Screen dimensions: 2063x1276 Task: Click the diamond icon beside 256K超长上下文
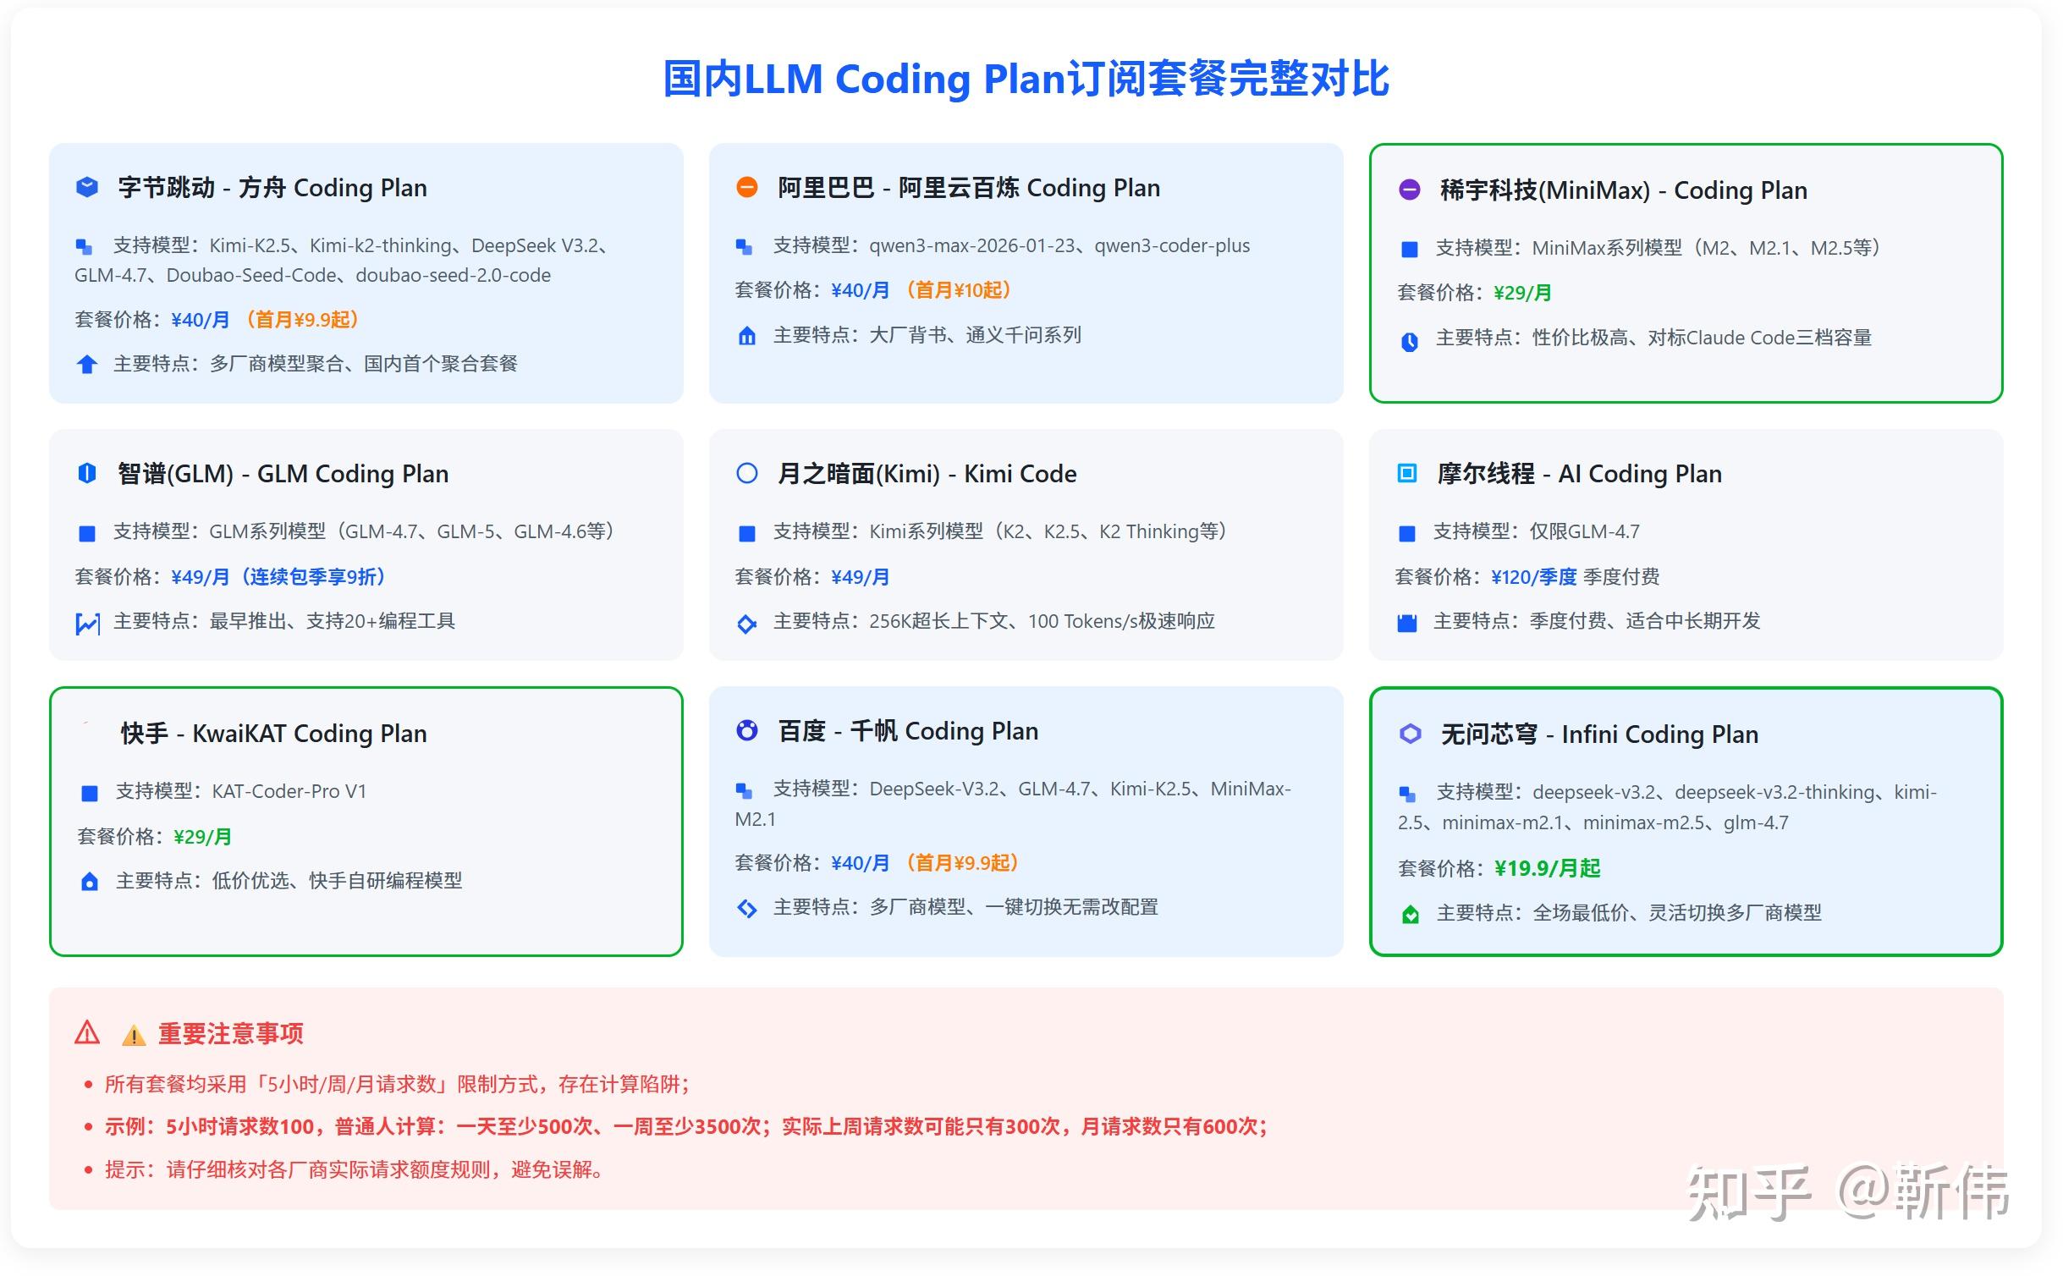coord(746,624)
